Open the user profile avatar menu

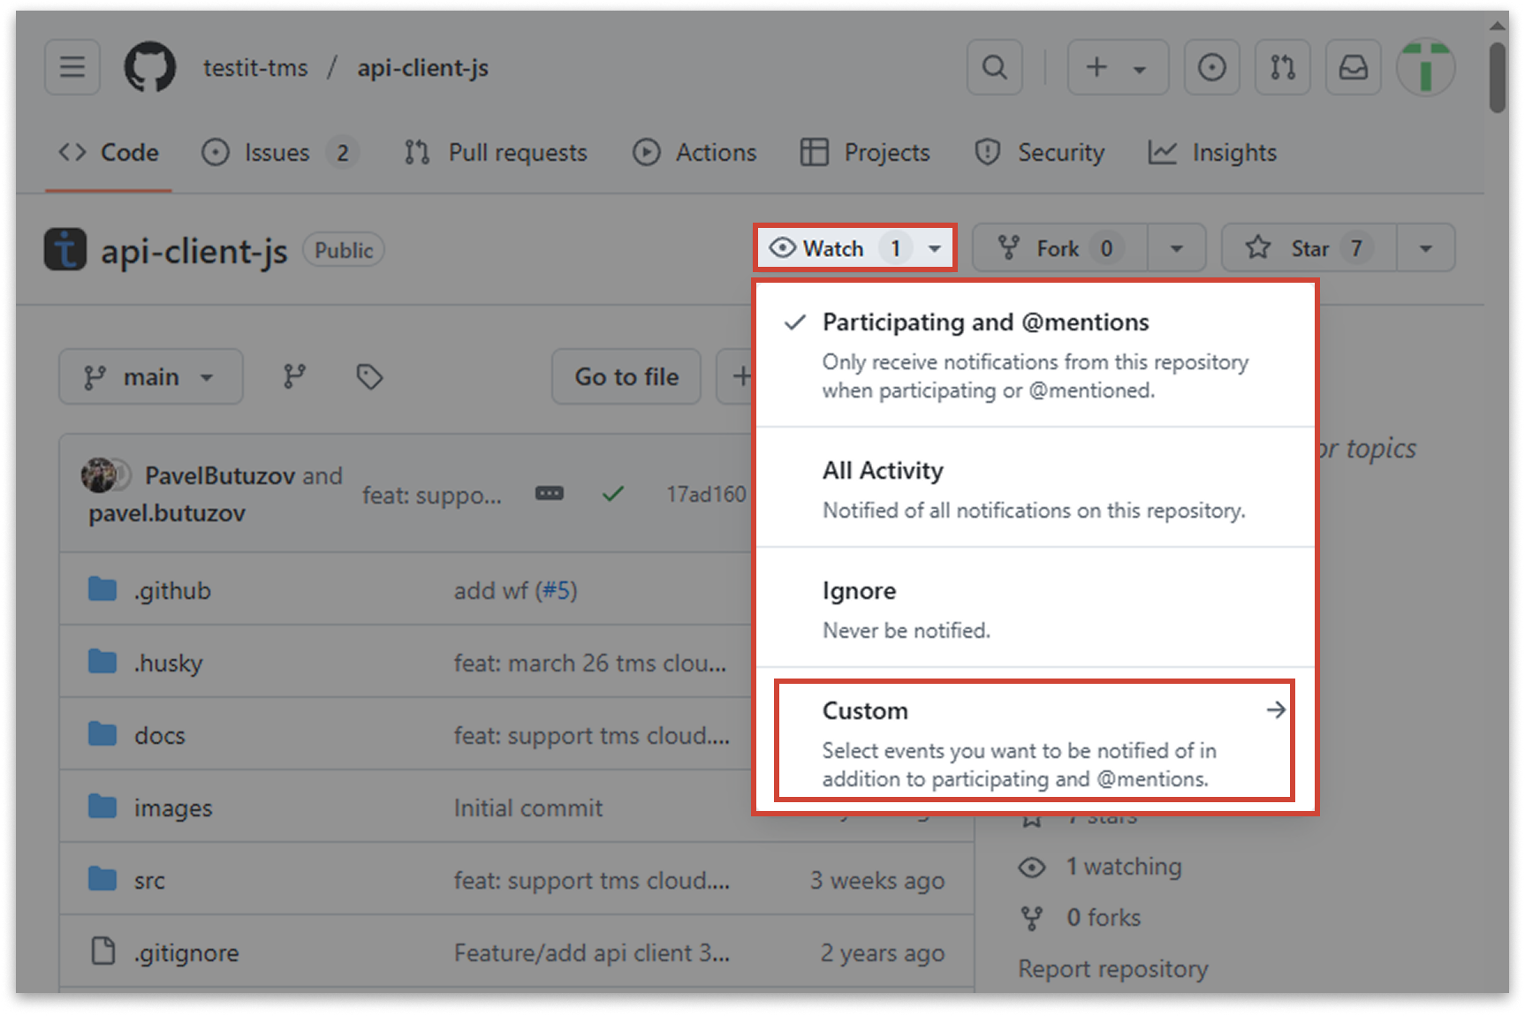pyautogui.click(x=1425, y=67)
